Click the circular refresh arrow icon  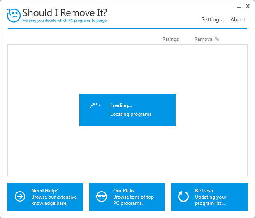(183, 197)
